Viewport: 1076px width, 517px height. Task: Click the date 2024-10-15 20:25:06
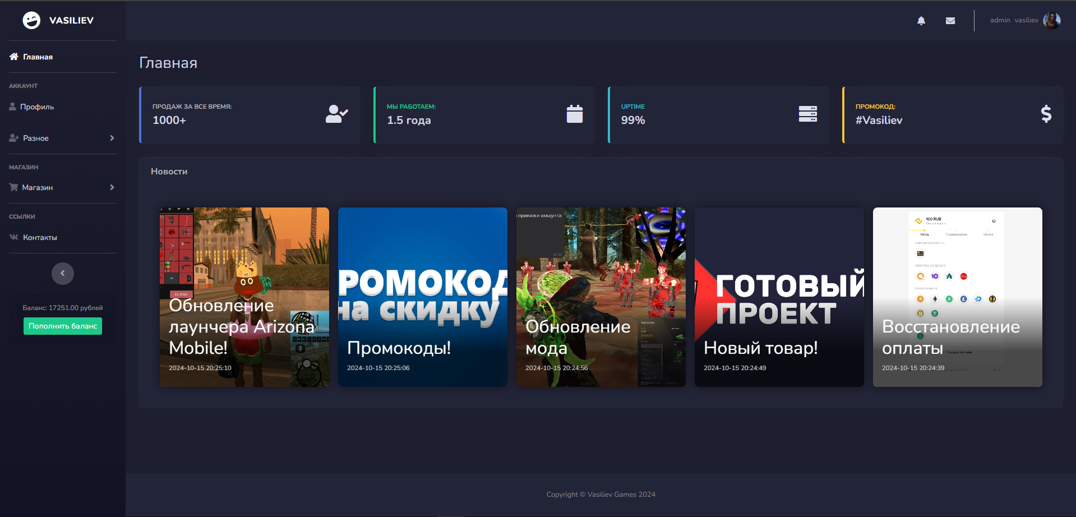pos(378,368)
